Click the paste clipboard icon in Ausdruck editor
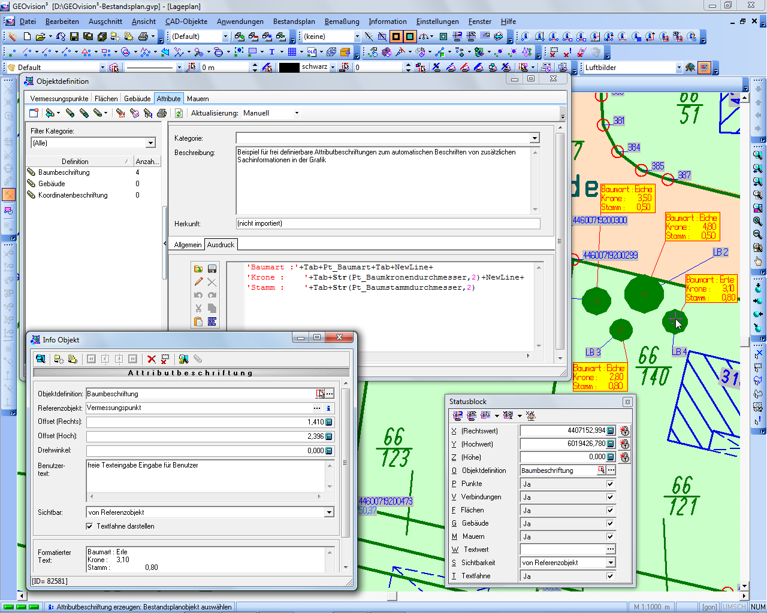Viewport: 767px width, 613px height. 198,322
